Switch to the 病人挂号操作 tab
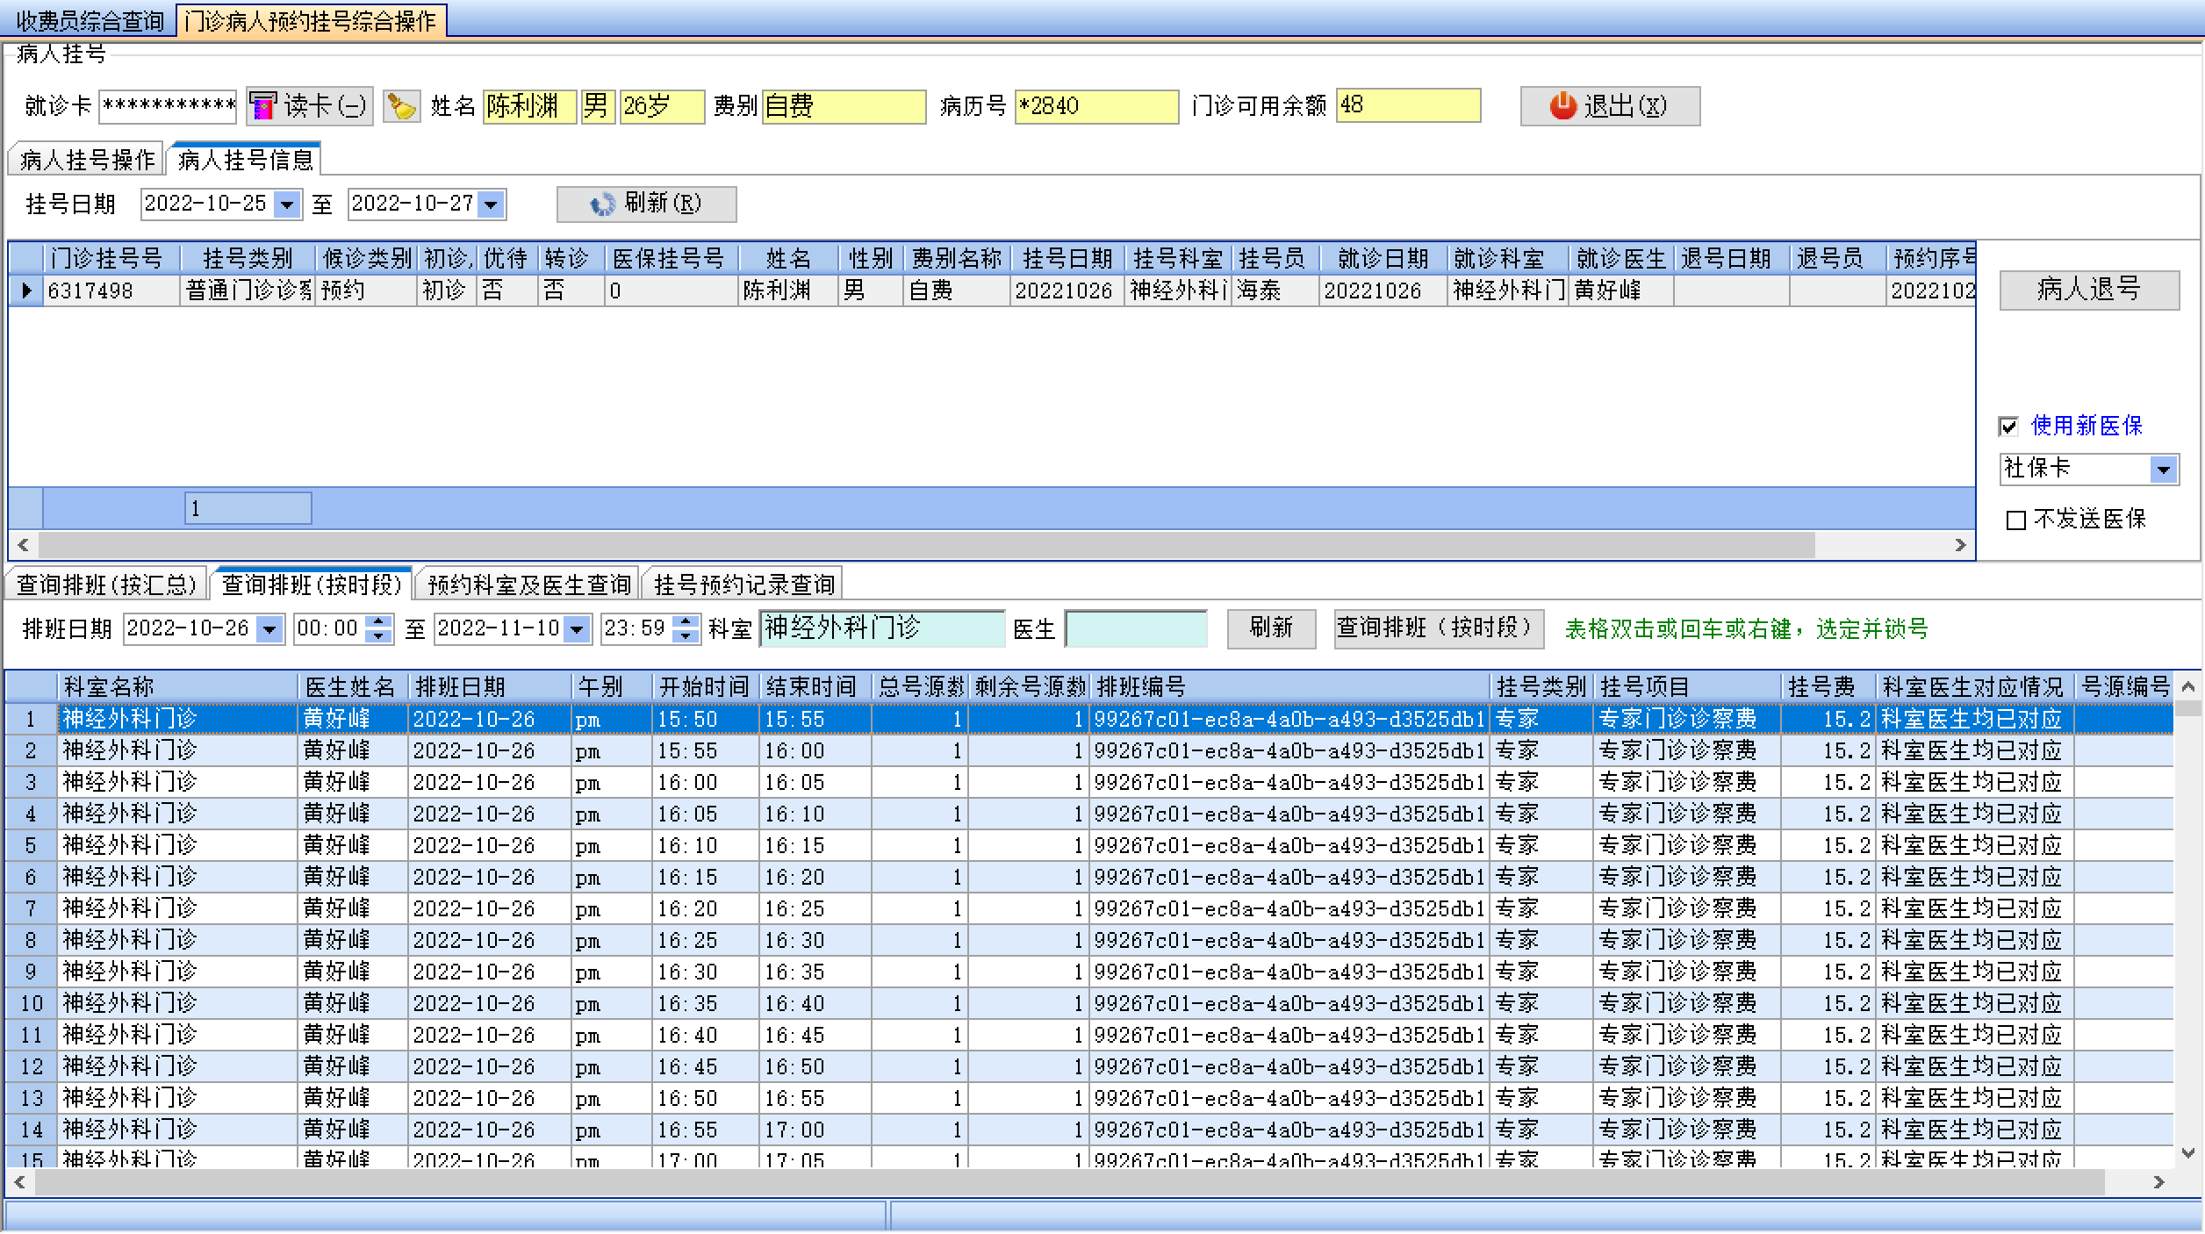2205x1234 pixels. coord(86,160)
